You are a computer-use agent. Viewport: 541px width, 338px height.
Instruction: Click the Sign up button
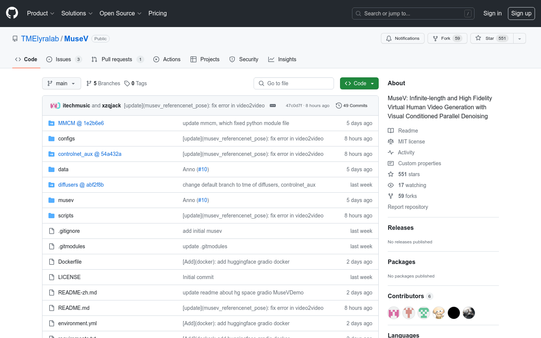click(x=521, y=13)
